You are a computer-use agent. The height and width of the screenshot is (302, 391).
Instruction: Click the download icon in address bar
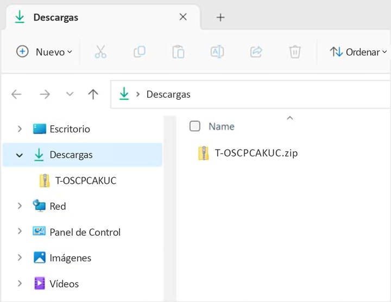click(x=124, y=94)
